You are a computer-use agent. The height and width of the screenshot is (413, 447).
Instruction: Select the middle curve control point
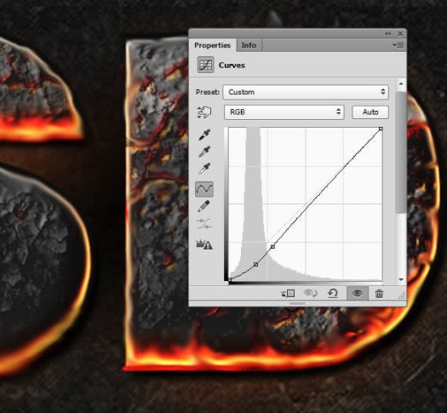[272, 246]
